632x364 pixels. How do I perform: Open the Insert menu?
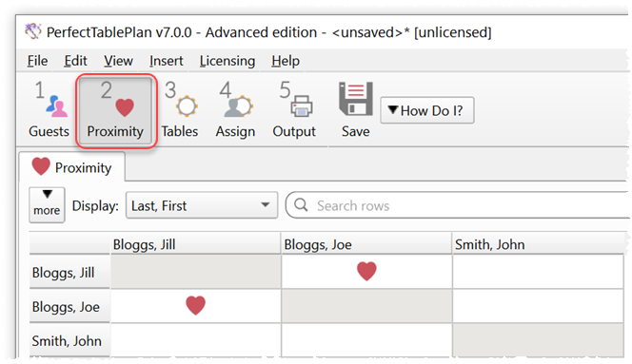[x=166, y=61]
